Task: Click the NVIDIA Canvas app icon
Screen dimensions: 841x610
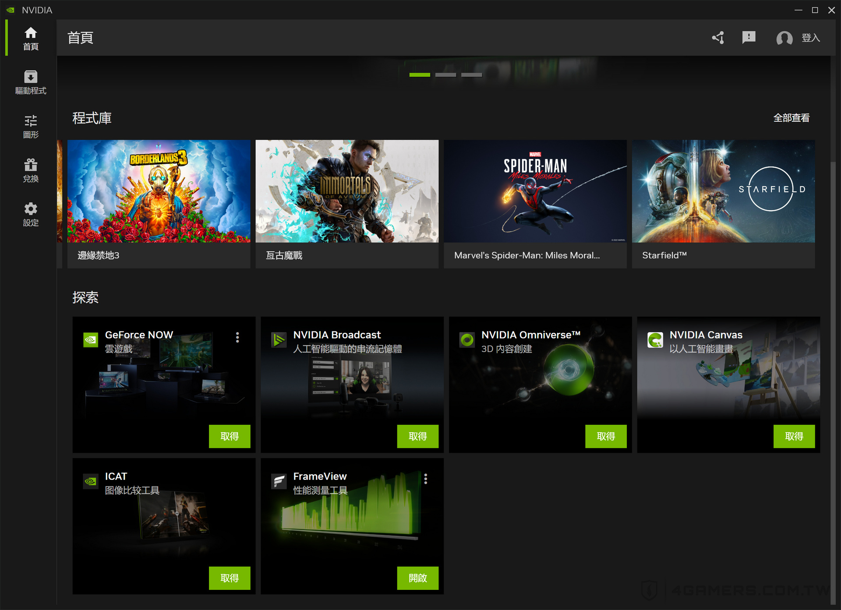Action: 655,339
